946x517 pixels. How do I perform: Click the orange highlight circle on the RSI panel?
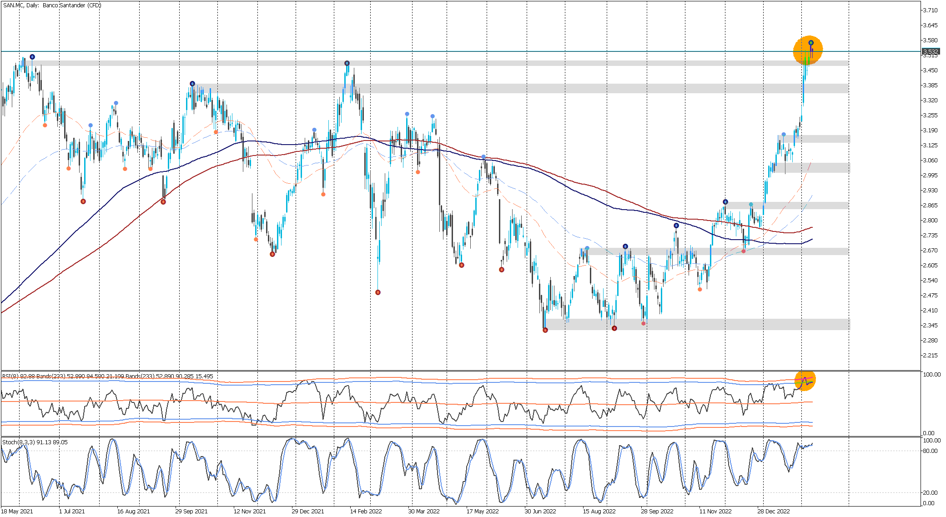[805, 380]
